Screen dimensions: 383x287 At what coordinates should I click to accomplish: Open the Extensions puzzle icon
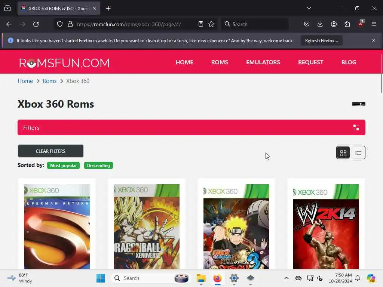[347, 24]
